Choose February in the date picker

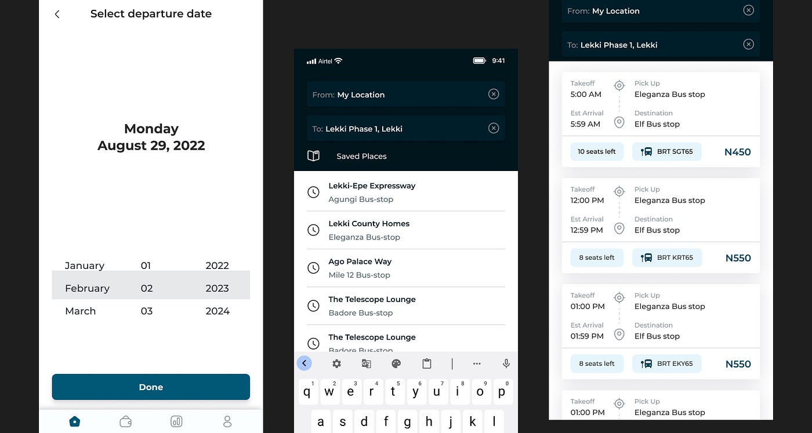coord(87,288)
